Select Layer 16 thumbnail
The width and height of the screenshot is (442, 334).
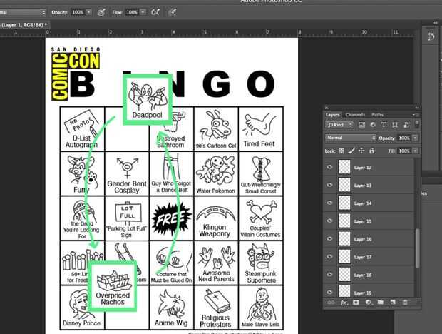344,238
